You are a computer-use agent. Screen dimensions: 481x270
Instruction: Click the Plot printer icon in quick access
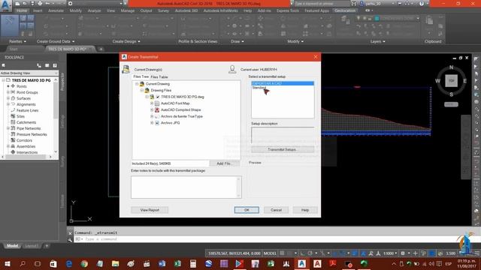[x=40, y=3]
